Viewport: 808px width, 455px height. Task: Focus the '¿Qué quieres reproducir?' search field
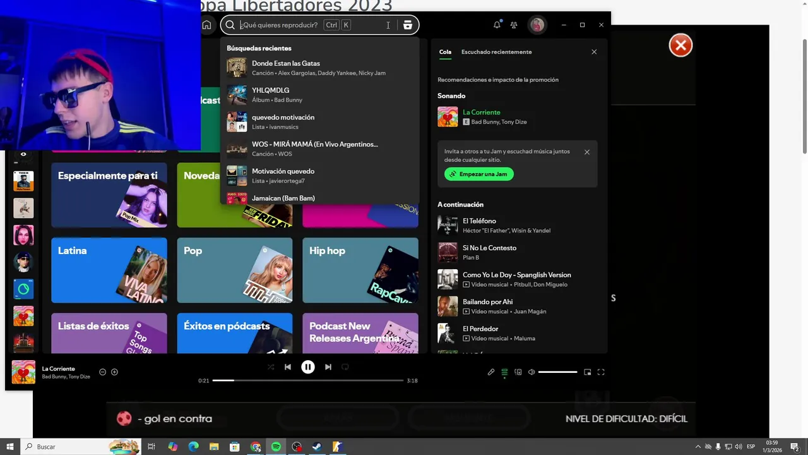click(319, 25)
